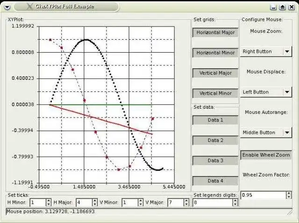Click the Y axis label 0.800008

[x=23, y=52]
